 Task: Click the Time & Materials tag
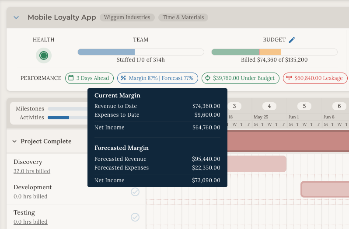[x=183, y=17]
